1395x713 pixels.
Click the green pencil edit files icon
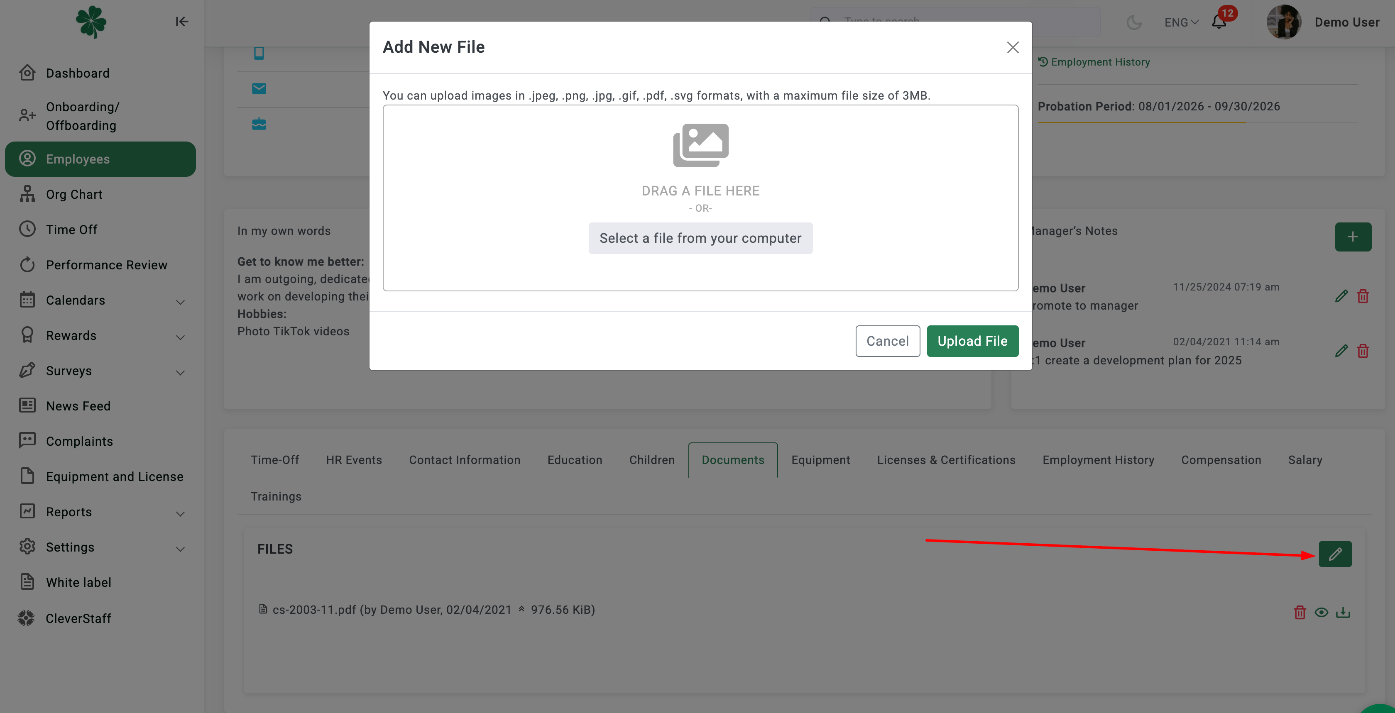click(x=1335, y=554)
